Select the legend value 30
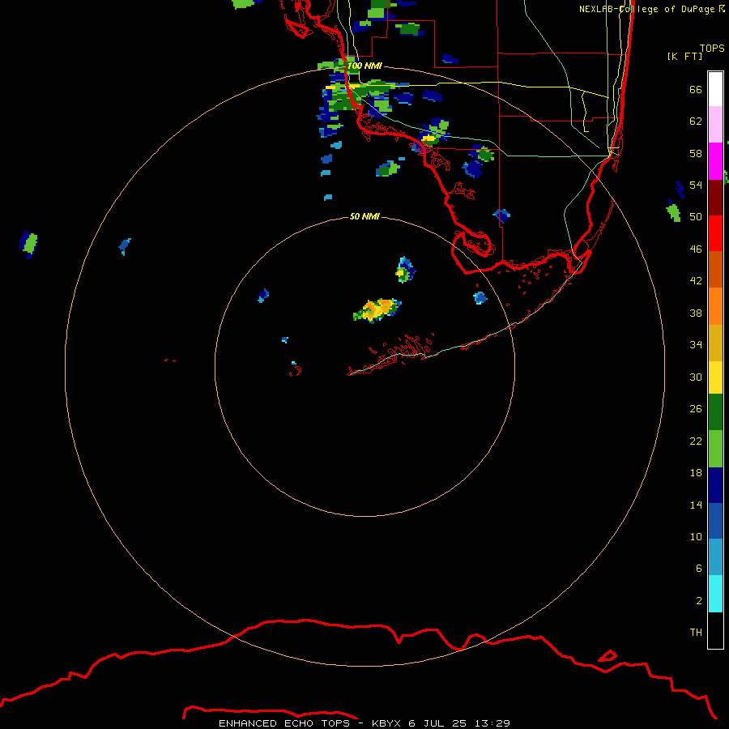The width and height of the screenshot is (729, 729). click(696, 377)
